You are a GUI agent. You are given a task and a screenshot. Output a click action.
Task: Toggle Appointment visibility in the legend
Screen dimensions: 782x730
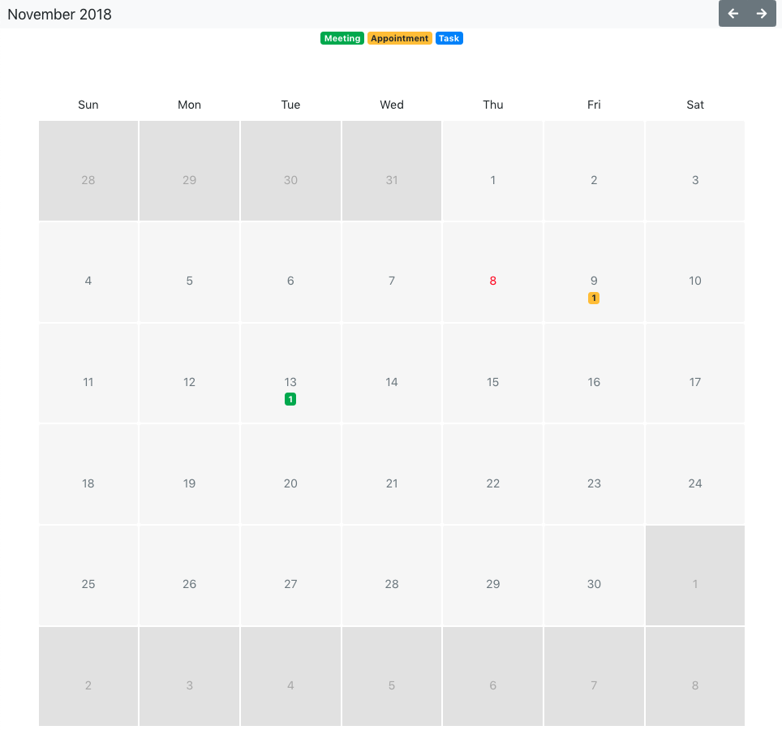click(399, 37)
